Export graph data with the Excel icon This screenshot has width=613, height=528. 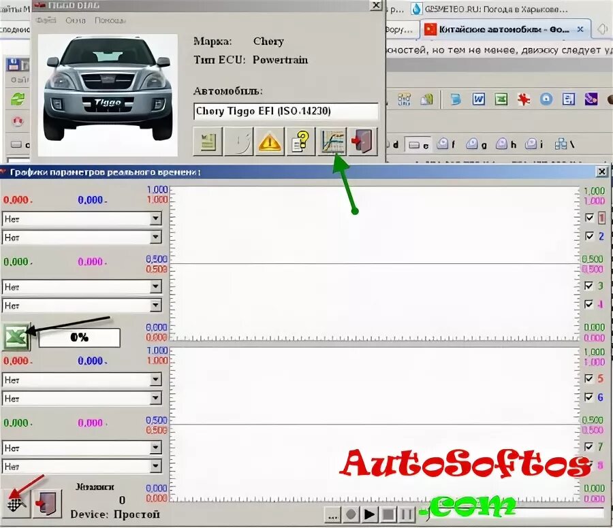(16, 337)
